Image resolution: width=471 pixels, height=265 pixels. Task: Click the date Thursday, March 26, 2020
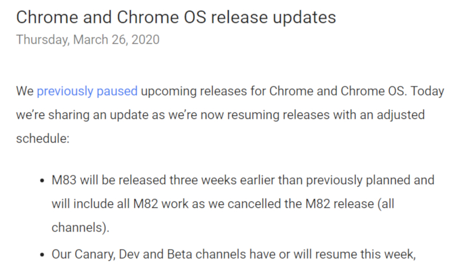coord(87,40)
